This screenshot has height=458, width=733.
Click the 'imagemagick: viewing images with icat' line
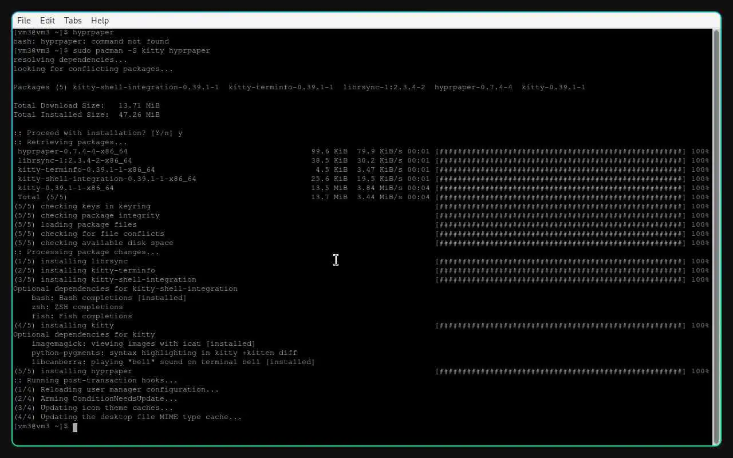click(143, 343)
